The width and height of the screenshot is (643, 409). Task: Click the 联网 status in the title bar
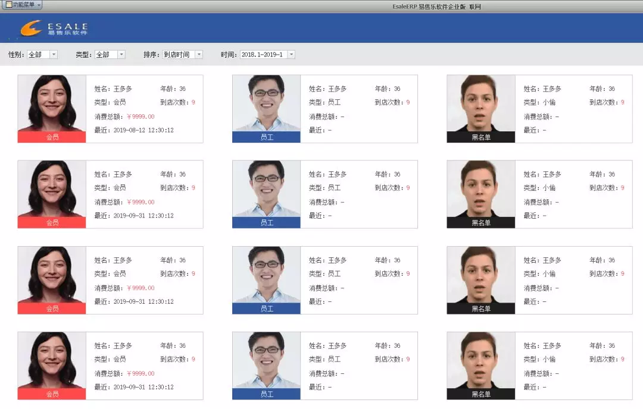pyautogui.click(x=475, y=7)
